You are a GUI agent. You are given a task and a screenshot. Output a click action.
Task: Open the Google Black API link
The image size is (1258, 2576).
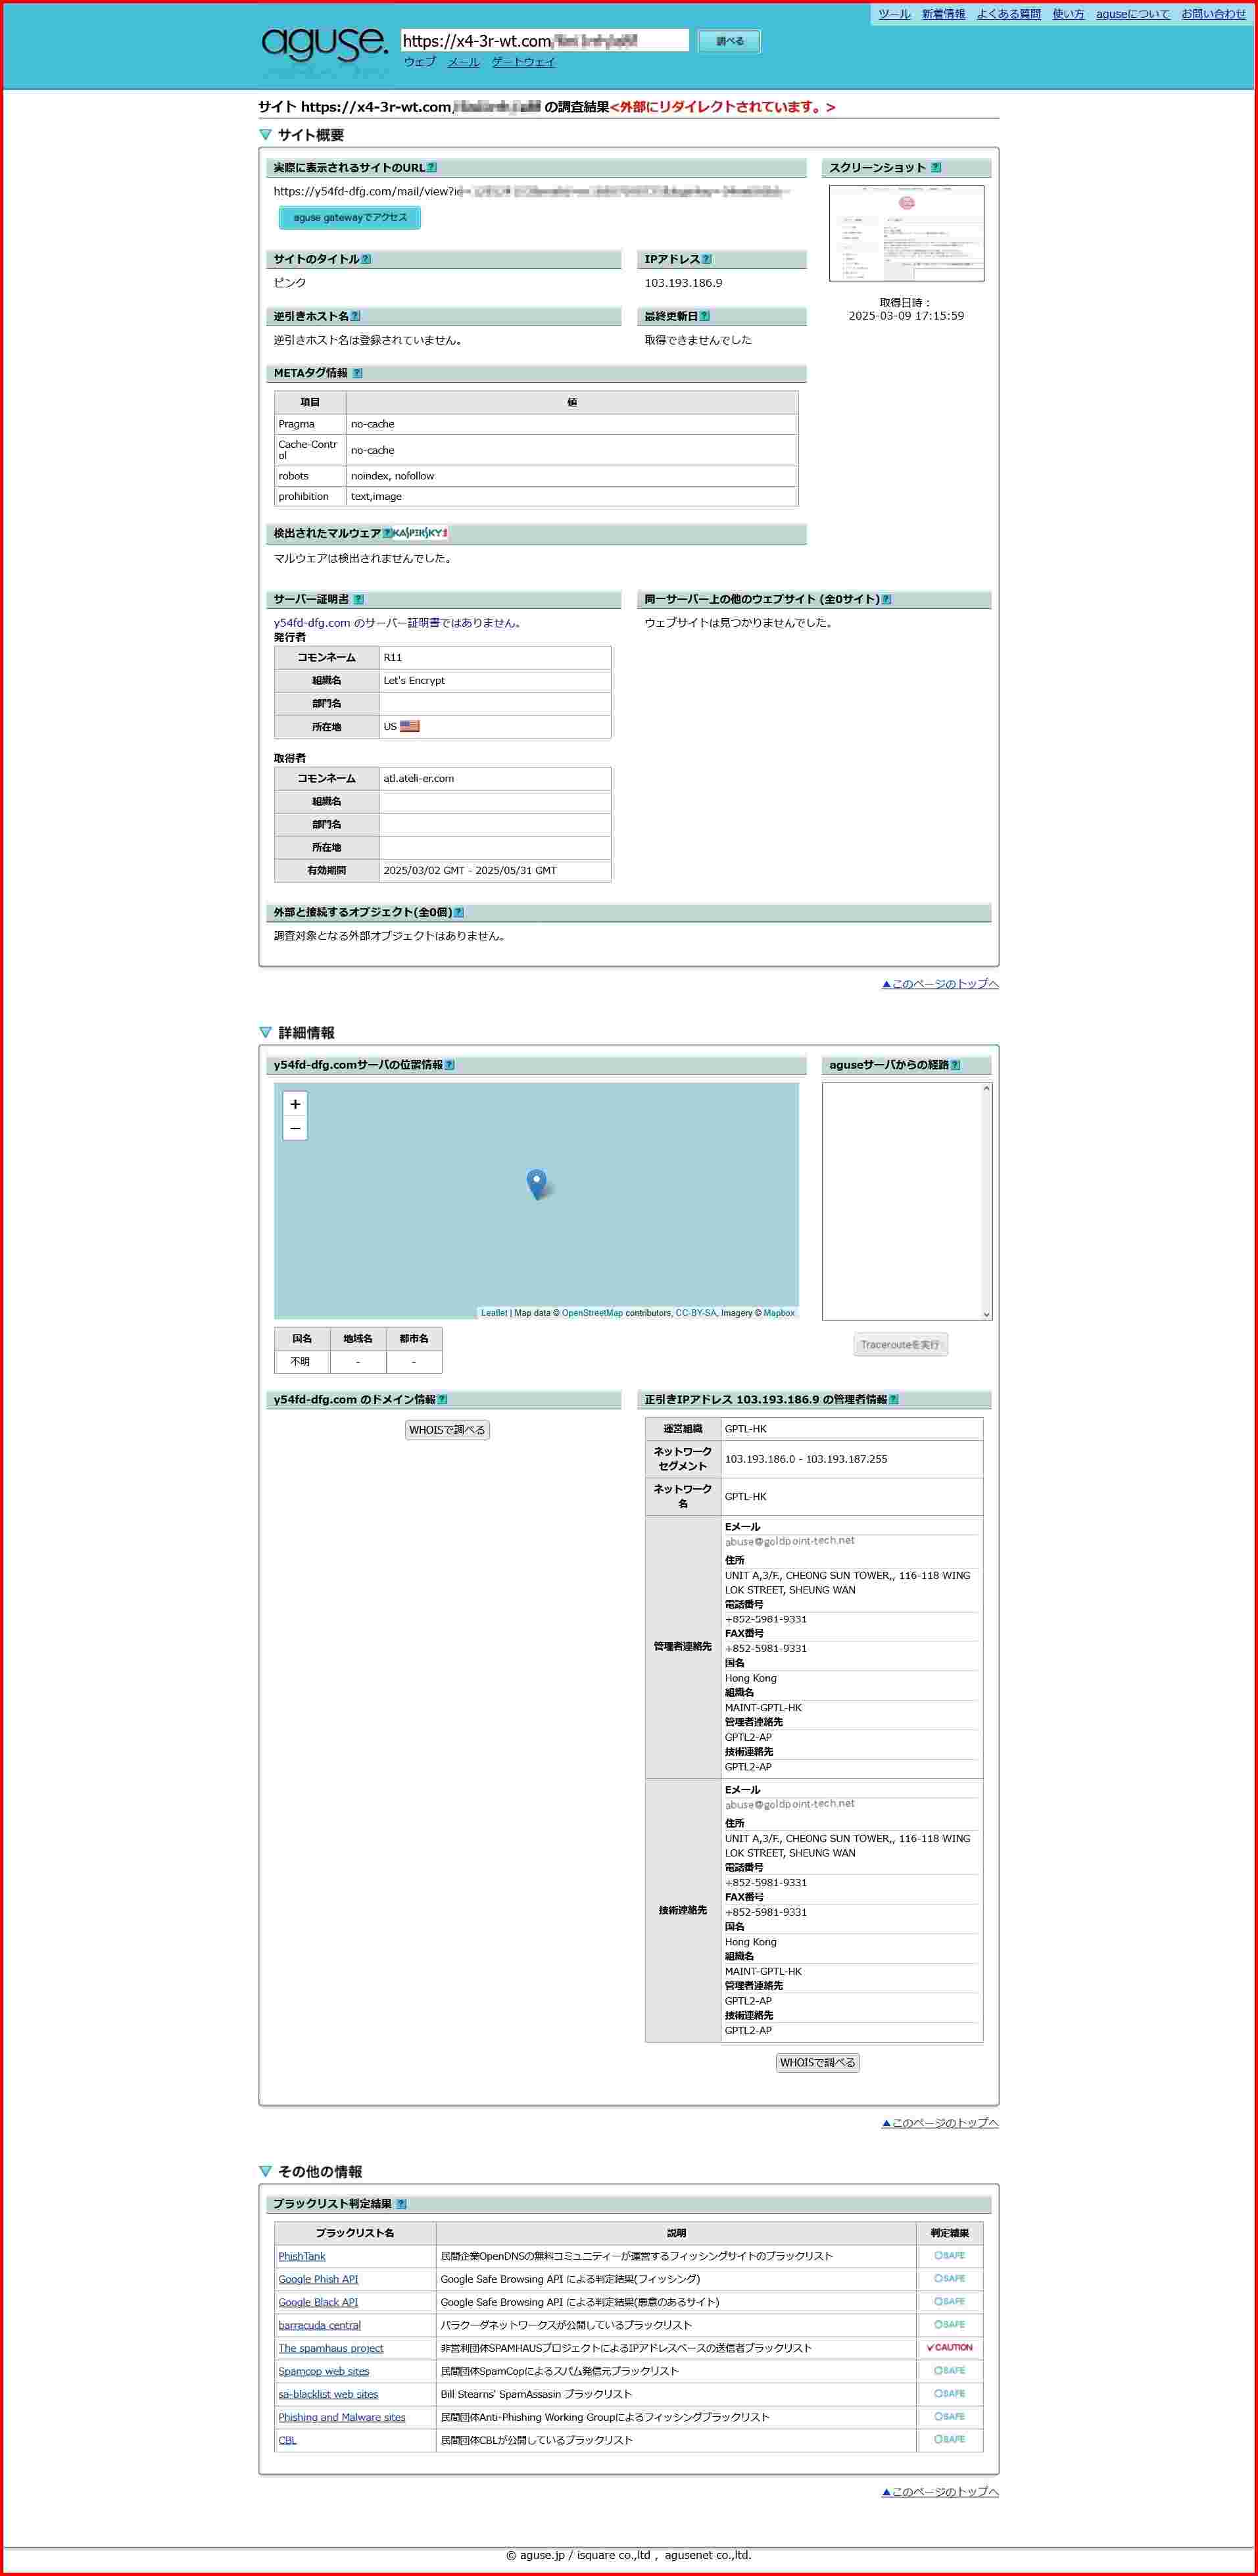(318, 2302)
